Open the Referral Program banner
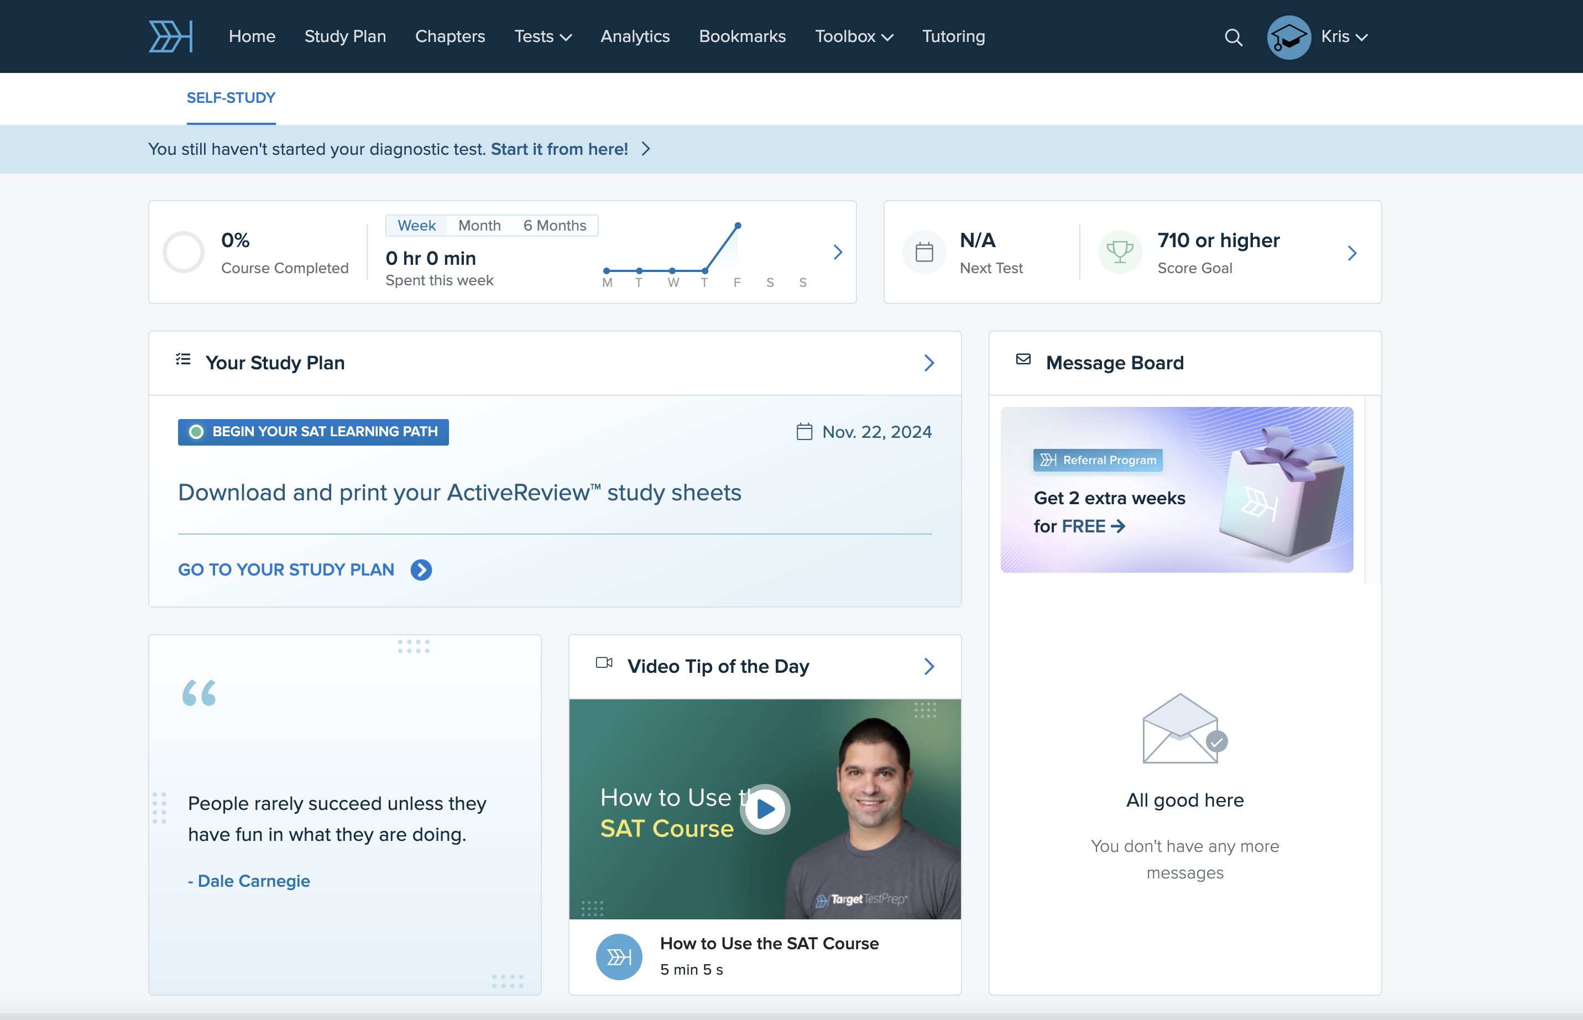1583x1020 pixels. [1176, 490]
